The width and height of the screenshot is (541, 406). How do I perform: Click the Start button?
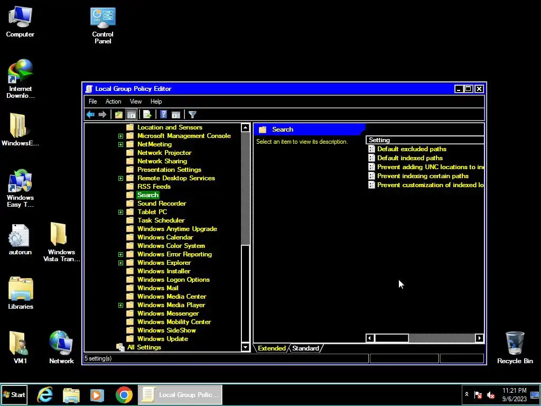14,394
